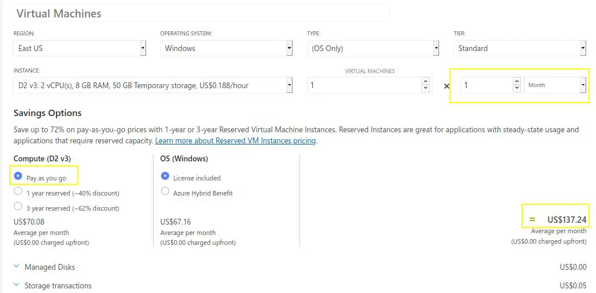Open Learn more about Reserved VM Instances pricing
Image resolution: width=596 pixels, height=293 pixels.
[x=235, y=140]
